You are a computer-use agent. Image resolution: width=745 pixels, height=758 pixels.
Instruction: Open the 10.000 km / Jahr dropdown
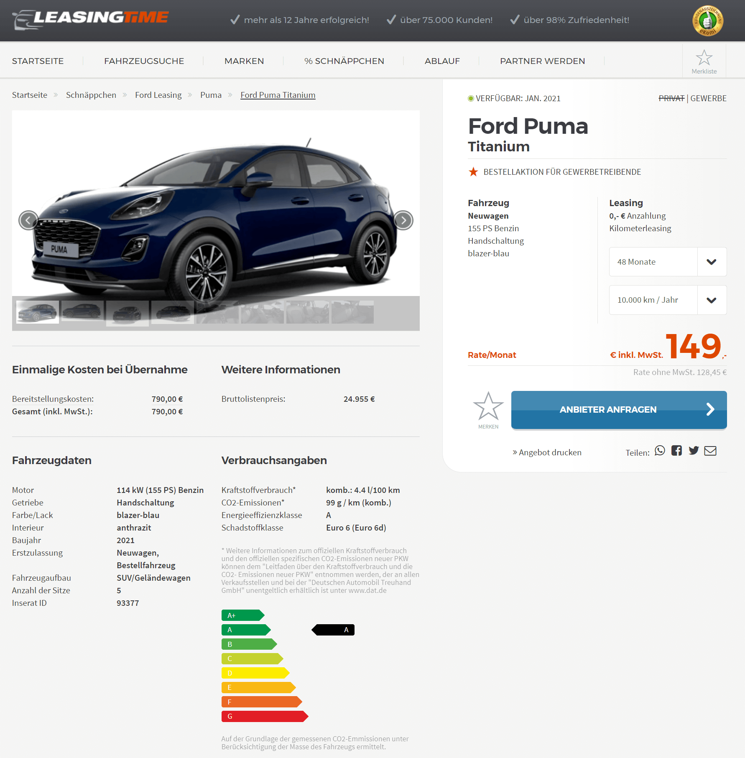(x=668, y=300)
